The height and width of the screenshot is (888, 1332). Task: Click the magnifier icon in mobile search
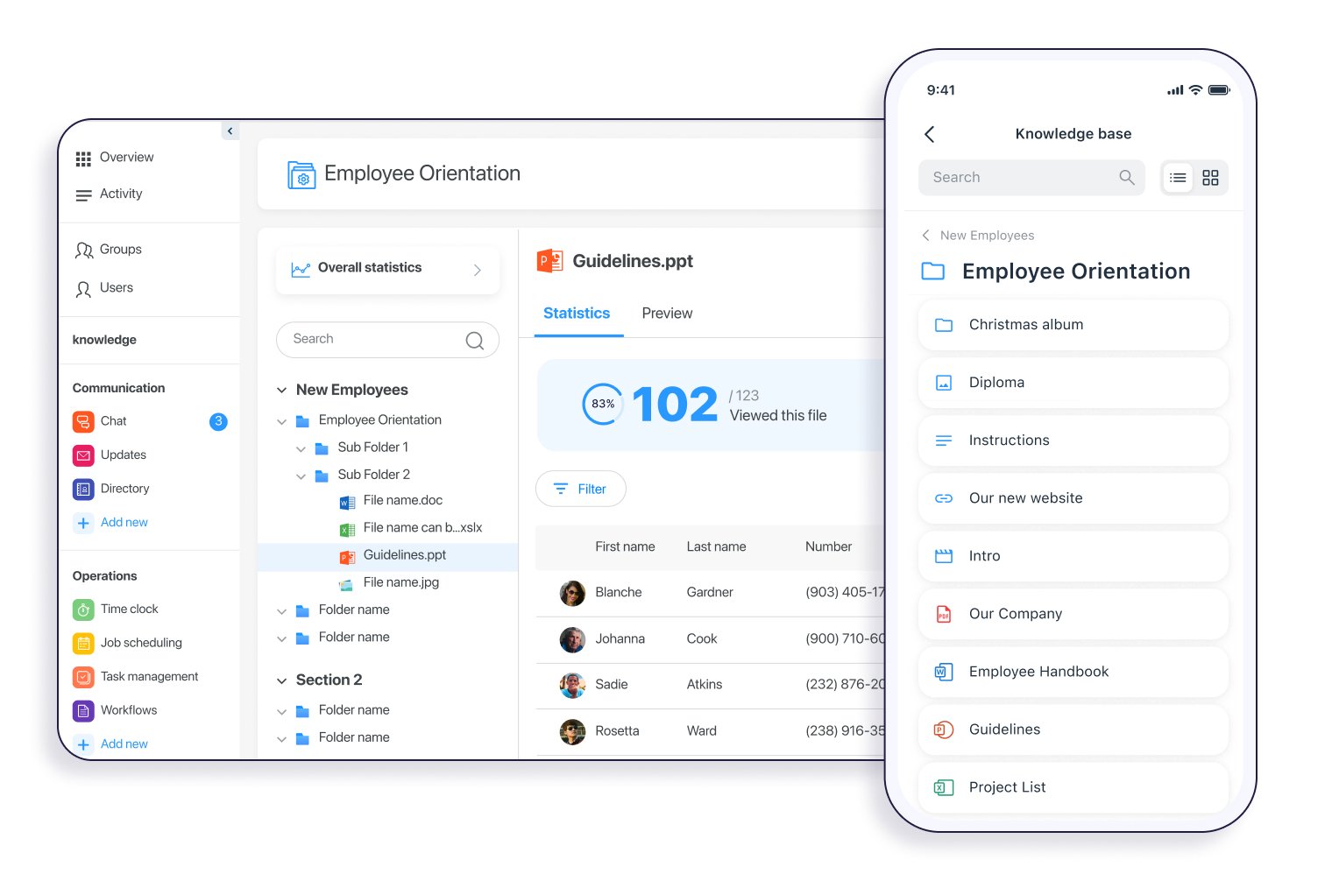tap(1127, 178)
